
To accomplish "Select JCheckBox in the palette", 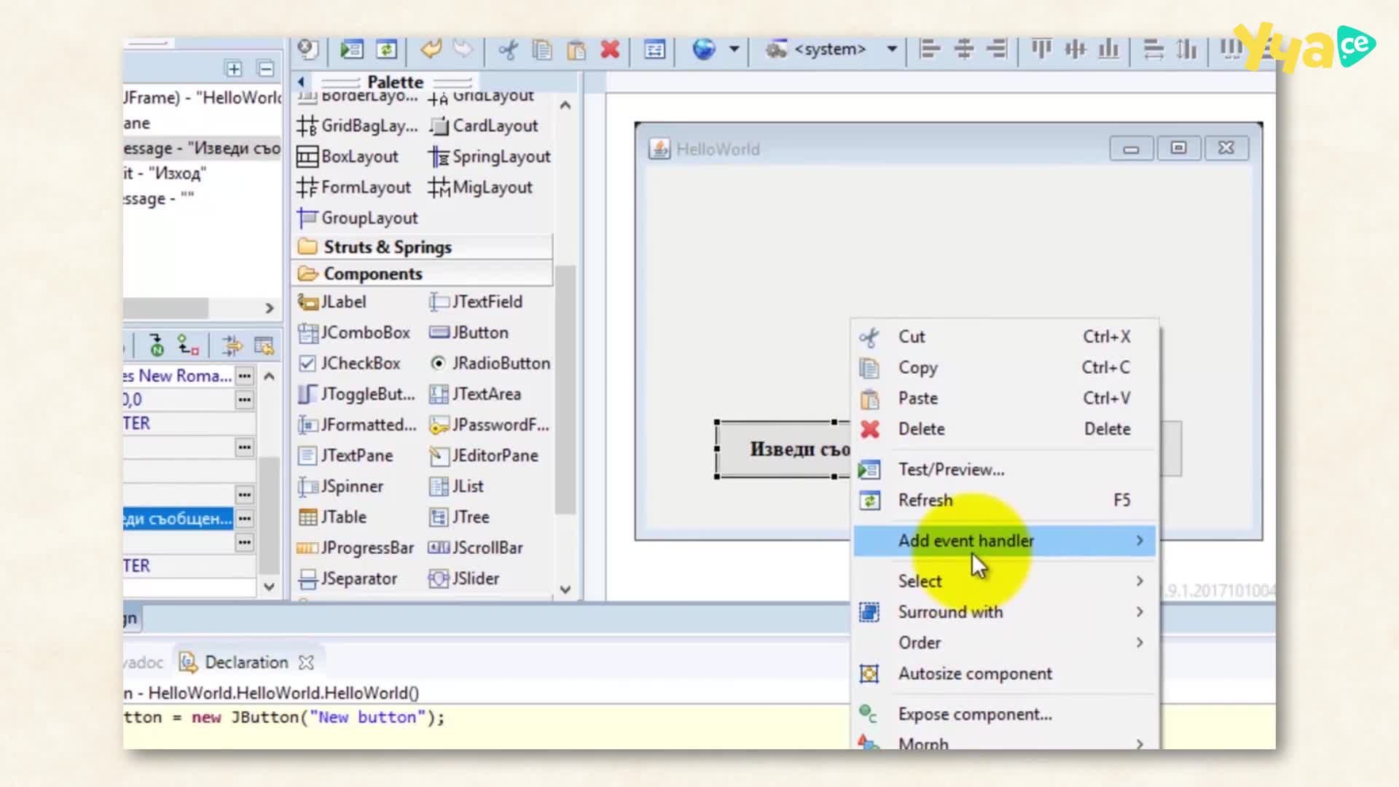I will [x=350, y=363].
